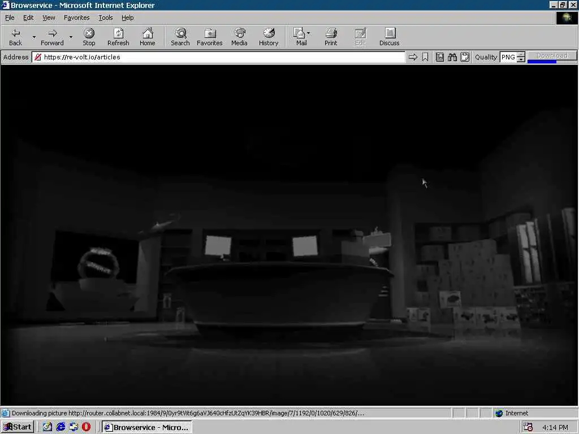The width and height of the screenshot is (579, 434).
Task: Open the Forward button history dropdown
Action: pos(71,37)
